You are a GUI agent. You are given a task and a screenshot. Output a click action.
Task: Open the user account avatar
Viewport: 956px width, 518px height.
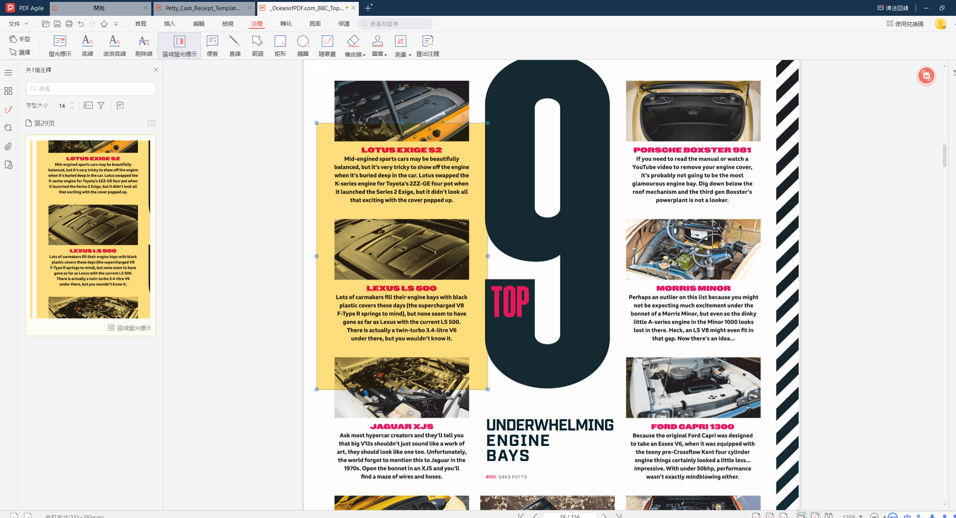coord(940,24)
